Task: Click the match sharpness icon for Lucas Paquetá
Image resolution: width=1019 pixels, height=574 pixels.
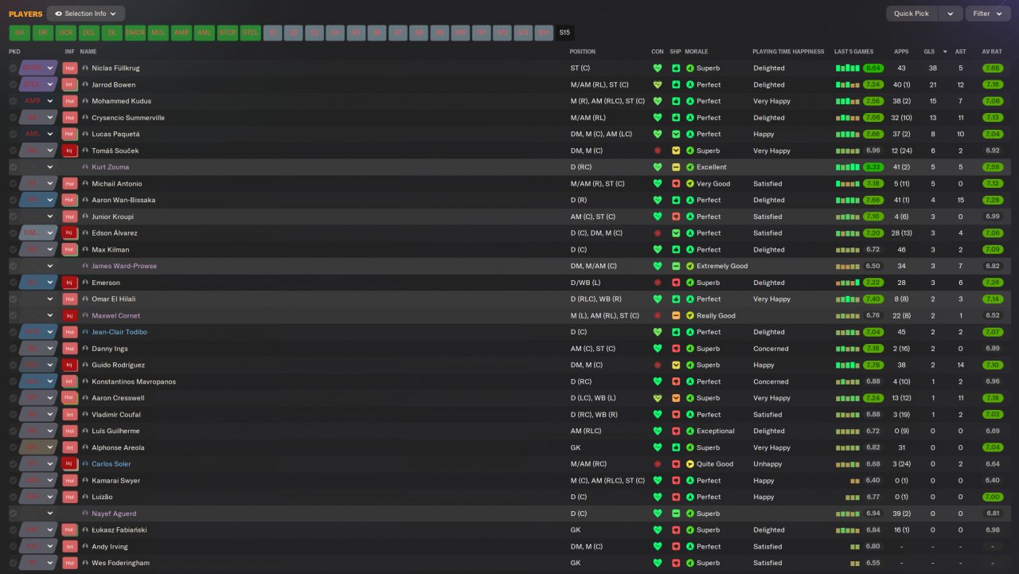Action: pos(676,134)
